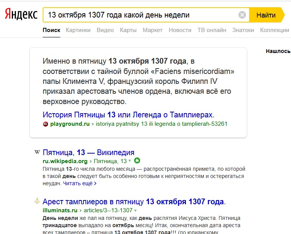Click the Wikipedia W favicon
The height and width of the screenshot is (234, 291).
coord(37,152)
